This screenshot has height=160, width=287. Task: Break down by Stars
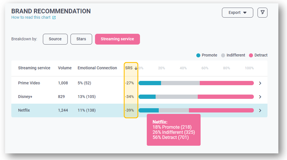coord(81,39)
